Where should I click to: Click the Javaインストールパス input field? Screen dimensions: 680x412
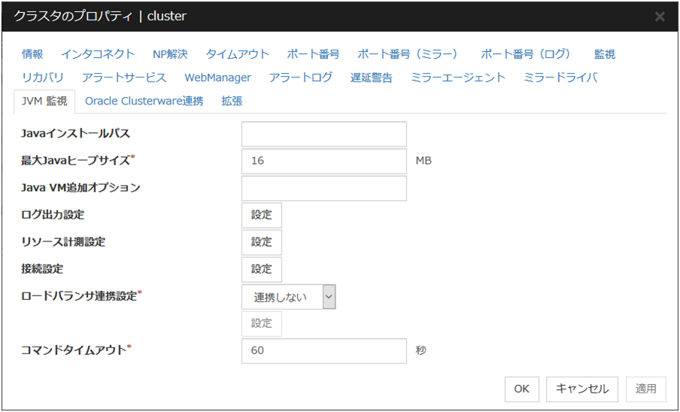coord(323,134)
